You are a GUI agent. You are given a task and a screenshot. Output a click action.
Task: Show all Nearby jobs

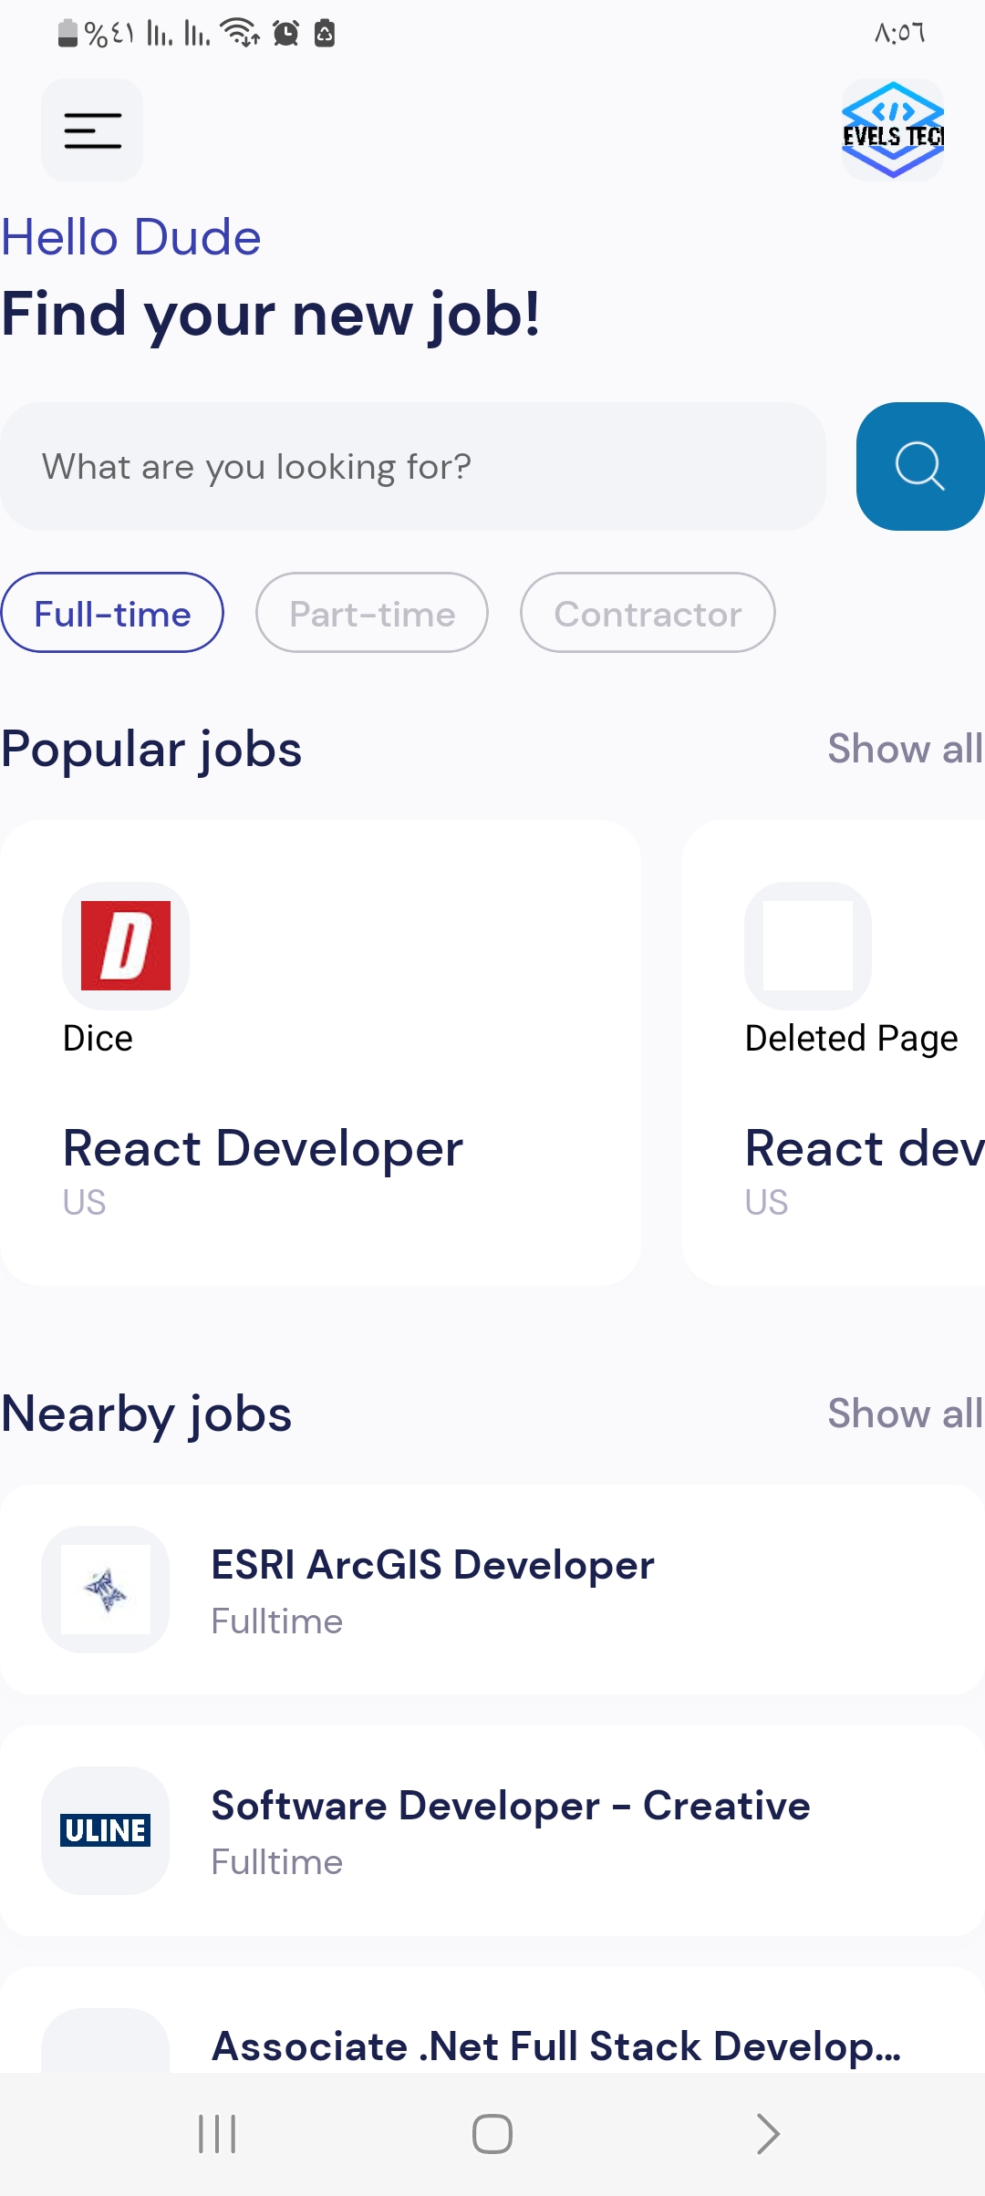[x=904, y=1414]
